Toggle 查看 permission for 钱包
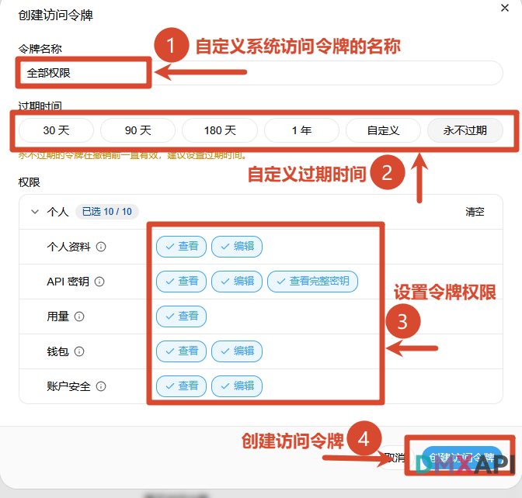This screenshot has height=498, width=522. tap(181, 351)
